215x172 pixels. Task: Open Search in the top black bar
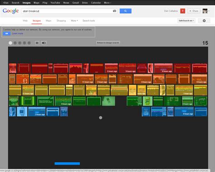[x=15, y=3]
